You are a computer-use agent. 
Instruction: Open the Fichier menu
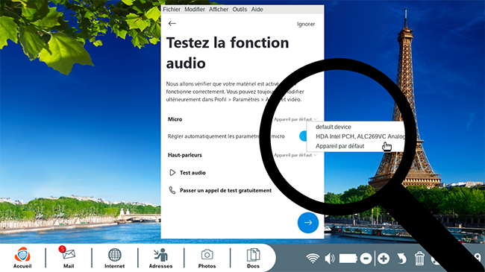coord(172,9)
